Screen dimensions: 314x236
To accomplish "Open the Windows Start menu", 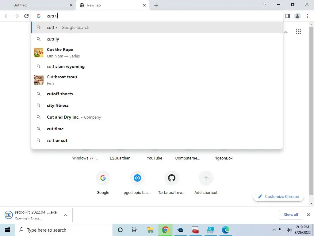I will tap(7, 230).
